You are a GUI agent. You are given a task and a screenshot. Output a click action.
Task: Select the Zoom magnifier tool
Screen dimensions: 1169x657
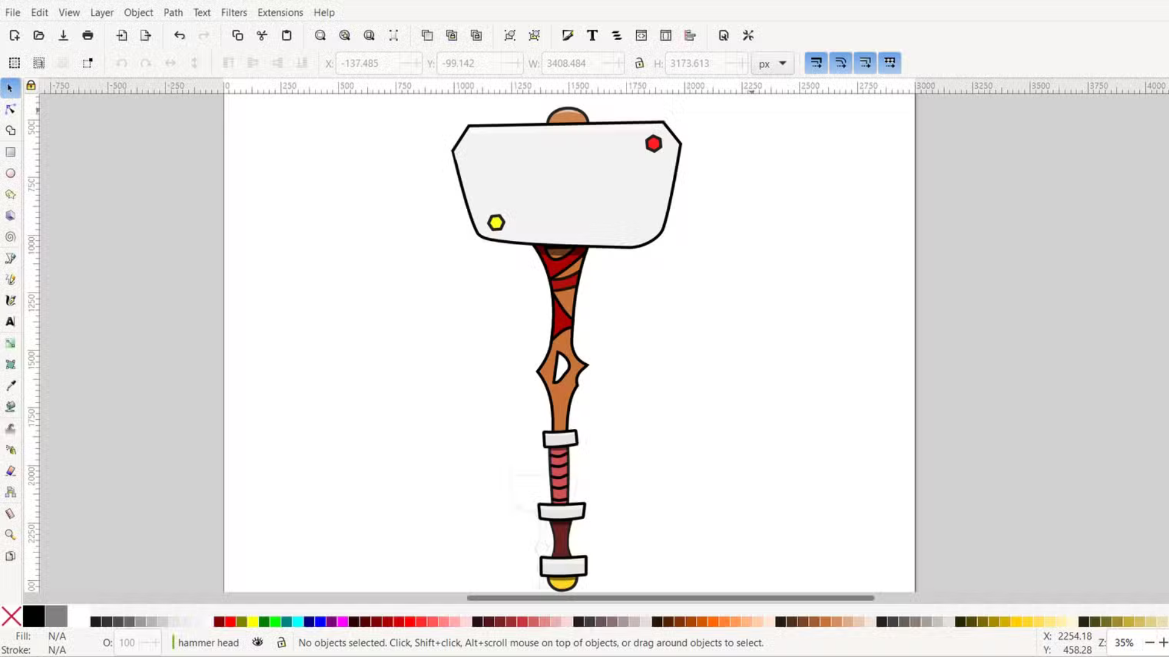[x=10, y=535]
